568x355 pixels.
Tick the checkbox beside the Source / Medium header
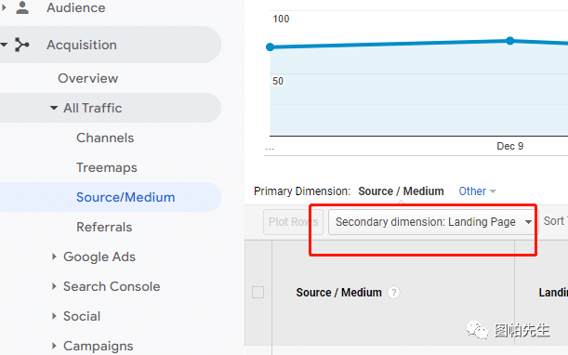(258, 293)
